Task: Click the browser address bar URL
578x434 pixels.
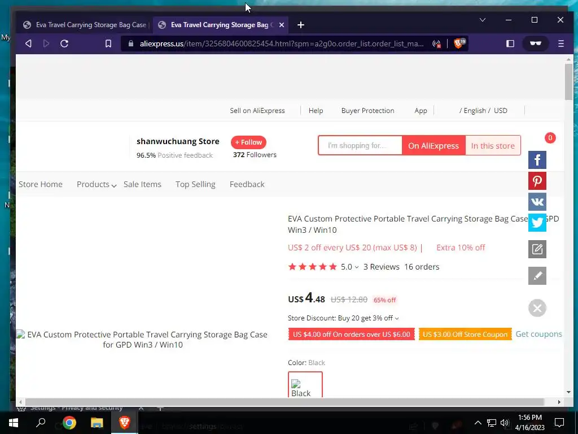Action: pyautogui.click(x=282, y=44)
